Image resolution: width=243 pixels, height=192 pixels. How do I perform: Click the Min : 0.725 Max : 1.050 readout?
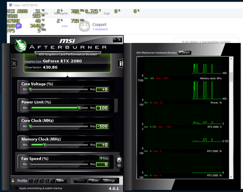(157, 127)
